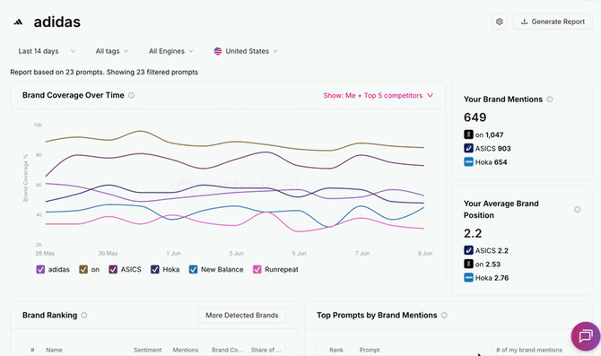This screenshot has width=601, height=356.
Task: Open the settings gear icon
Action: click(x=499, y=22)
